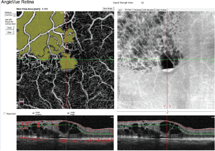Viewport: 215px width, 151px height.
Task: Click the white arrow on right B-scan
Action: tap(213, 117)
